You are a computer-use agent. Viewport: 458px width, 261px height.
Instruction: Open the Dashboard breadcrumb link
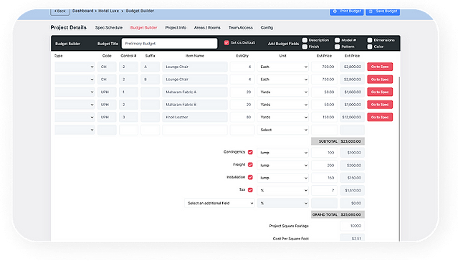[x=82, y=11]
